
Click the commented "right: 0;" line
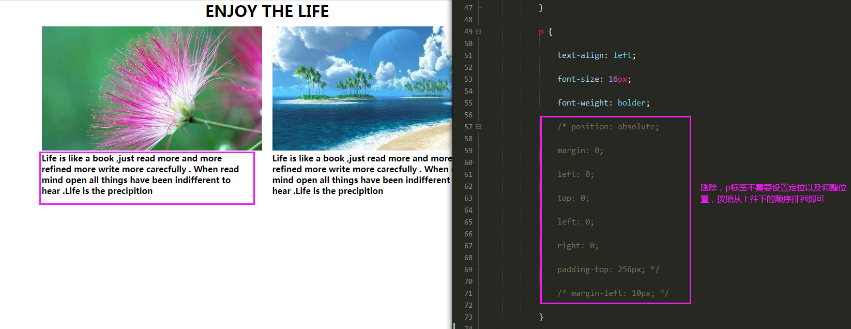pos(578,246)
